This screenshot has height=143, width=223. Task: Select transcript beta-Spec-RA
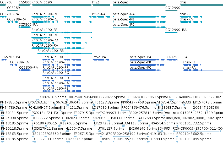[x=124, y=14]
